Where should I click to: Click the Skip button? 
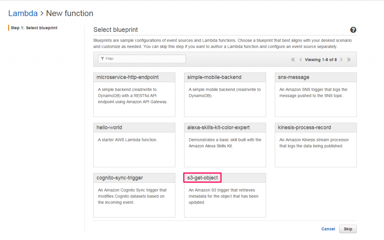(x=348, y=229)
